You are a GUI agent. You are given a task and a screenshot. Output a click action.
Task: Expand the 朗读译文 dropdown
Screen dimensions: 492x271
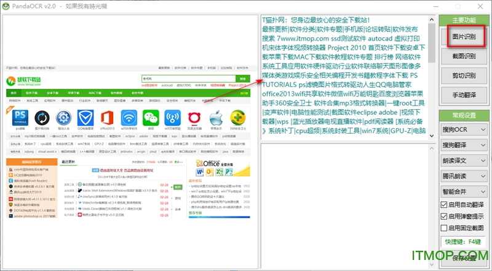click(464, 161)
